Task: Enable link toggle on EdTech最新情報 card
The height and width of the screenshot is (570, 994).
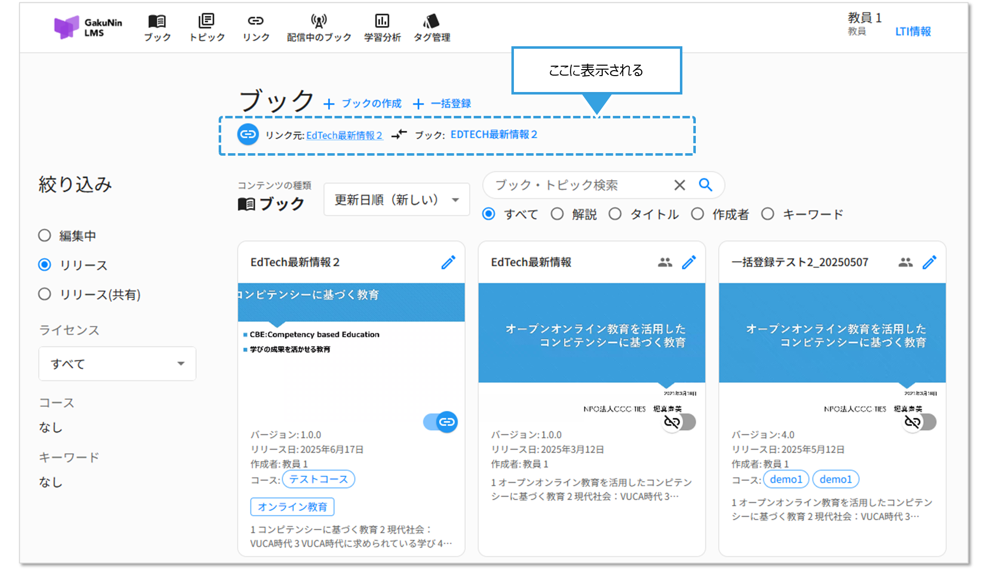Action: [x=679, y=422]
